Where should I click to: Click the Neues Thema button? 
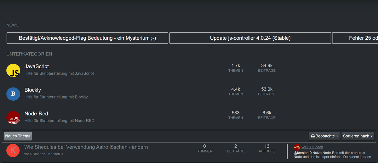point(18,136)
